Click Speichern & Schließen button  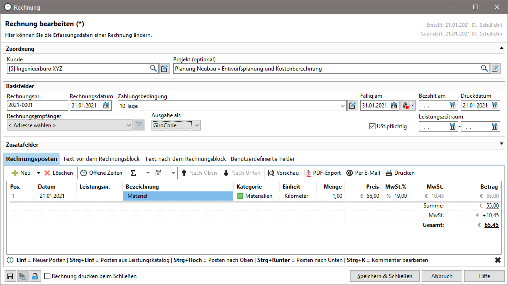click(x=385, y=276)
